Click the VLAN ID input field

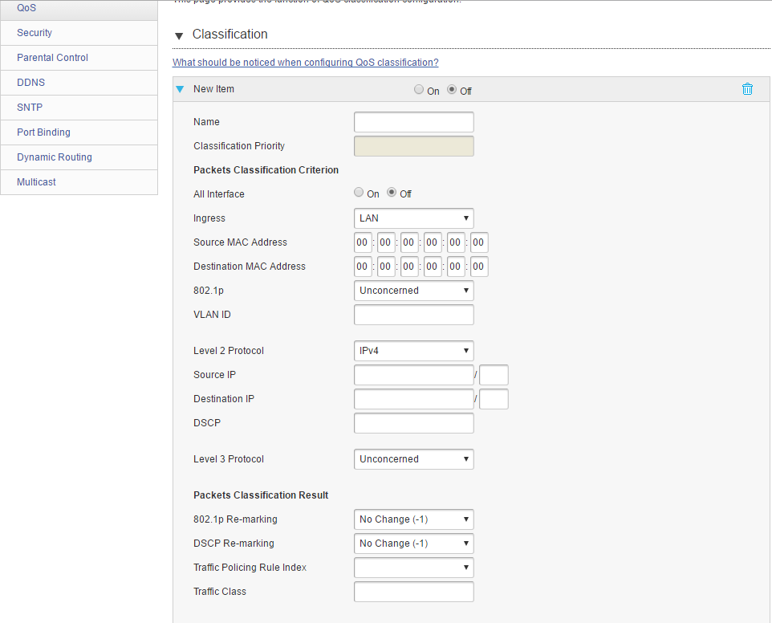coord(413,315)
